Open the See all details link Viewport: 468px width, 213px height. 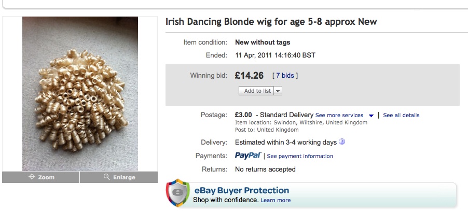click(401, 115)
